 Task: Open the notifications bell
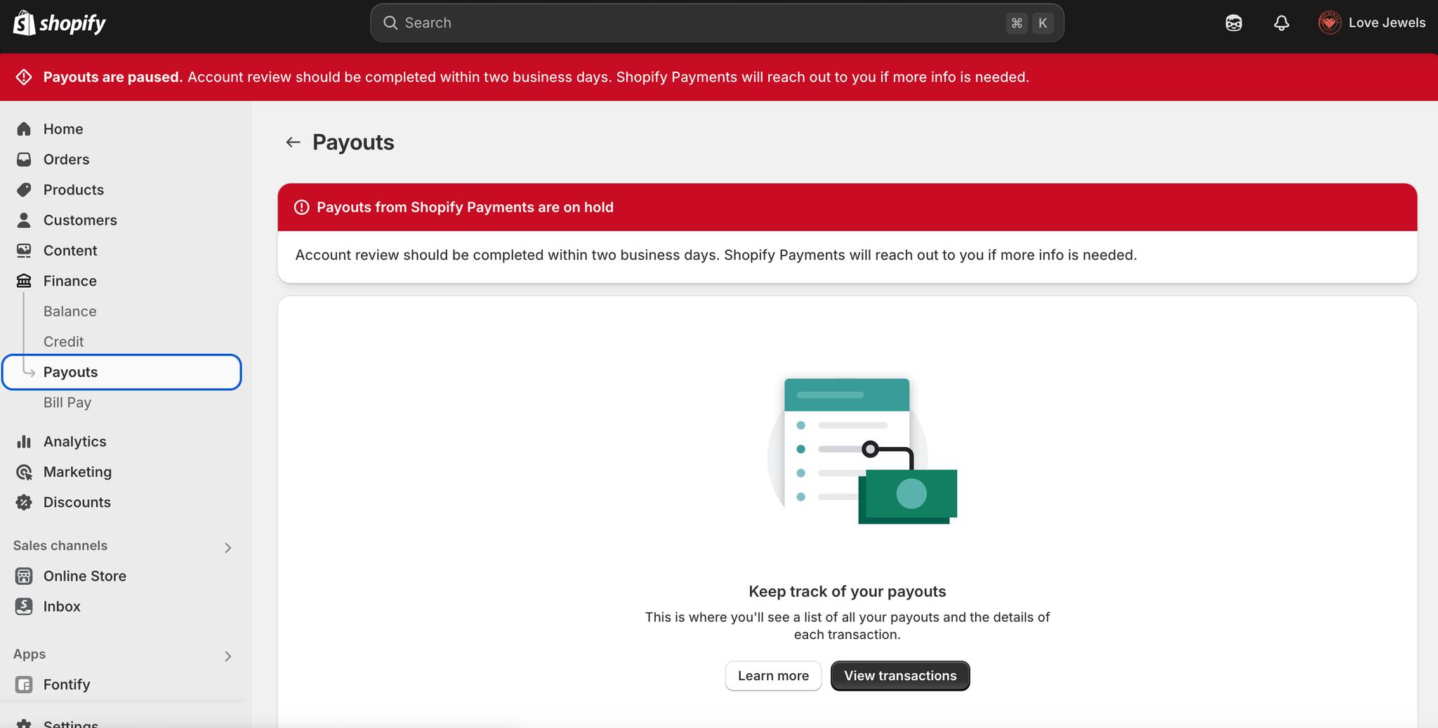(x=1281, y=23)
